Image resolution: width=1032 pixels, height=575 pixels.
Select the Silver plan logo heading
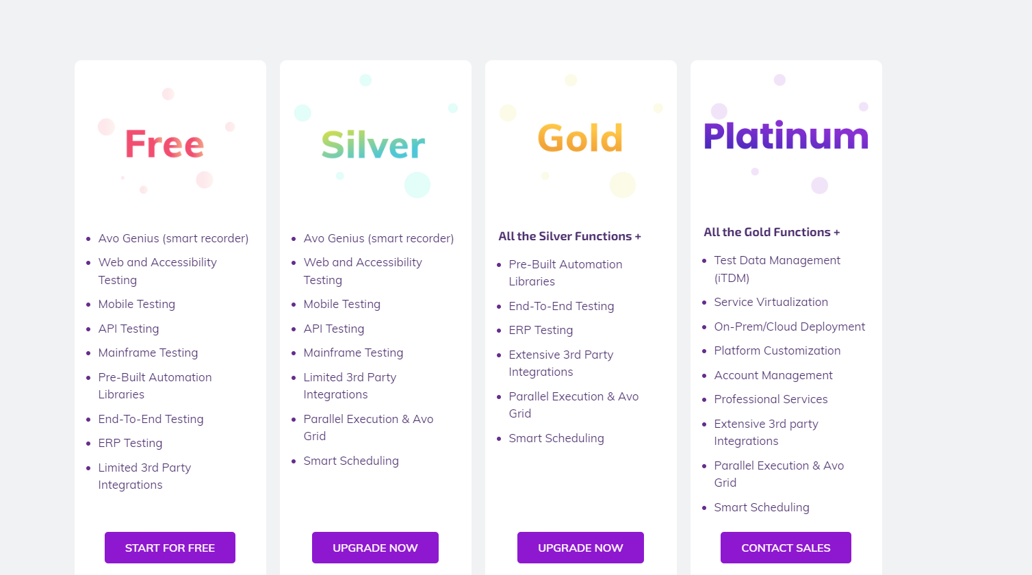point(374,145)
